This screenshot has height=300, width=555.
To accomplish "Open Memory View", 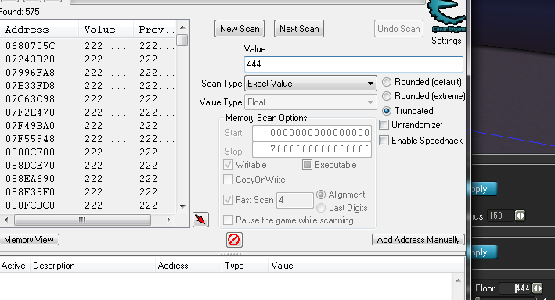I will [29, 240].
